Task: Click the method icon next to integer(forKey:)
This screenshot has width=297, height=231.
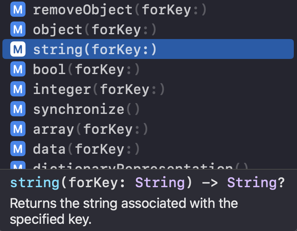Action: [18, 89]
